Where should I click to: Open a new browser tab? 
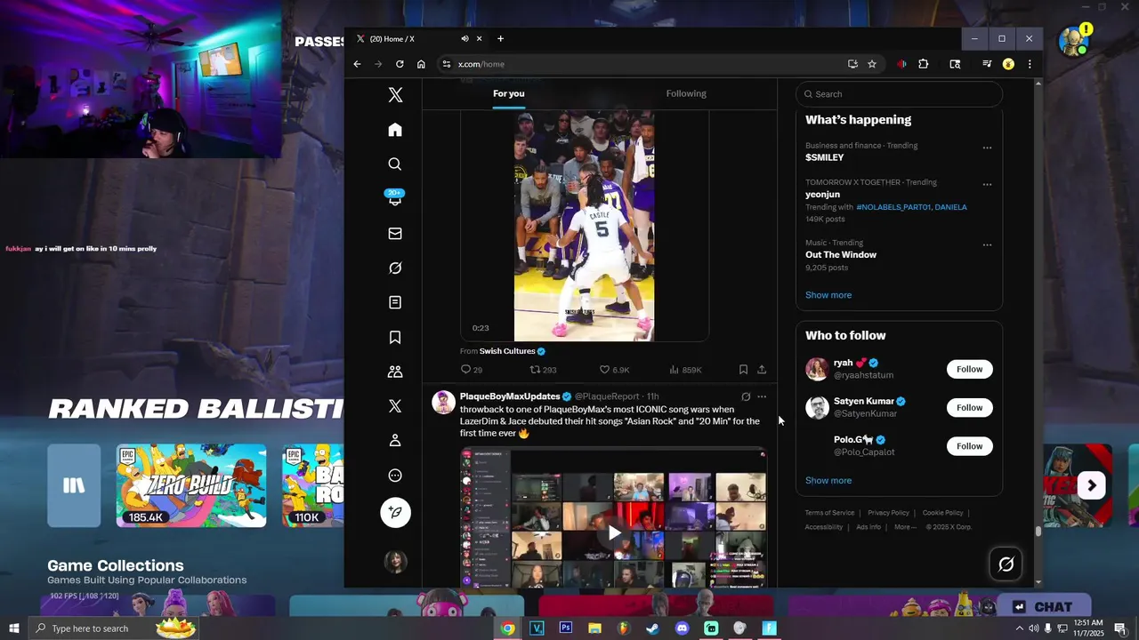click(x=500, y=39)
